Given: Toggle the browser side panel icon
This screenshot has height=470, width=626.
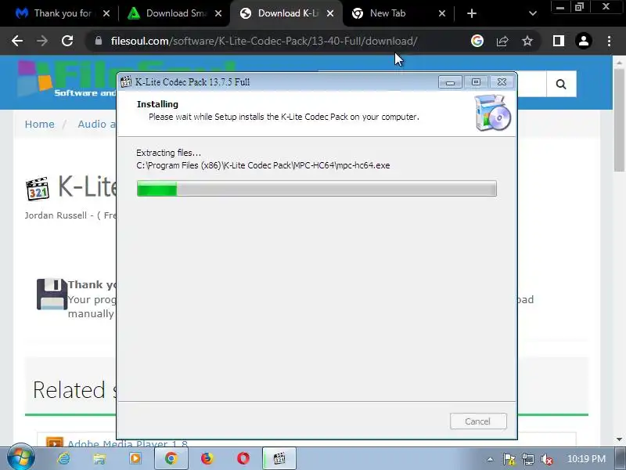Looking at the screenshot, I should tap(559, 41).
